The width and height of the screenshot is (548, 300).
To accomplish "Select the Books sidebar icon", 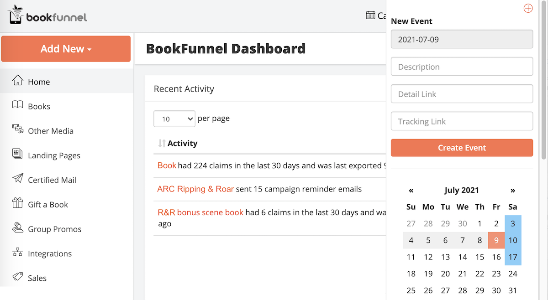I will coord(17,106).
